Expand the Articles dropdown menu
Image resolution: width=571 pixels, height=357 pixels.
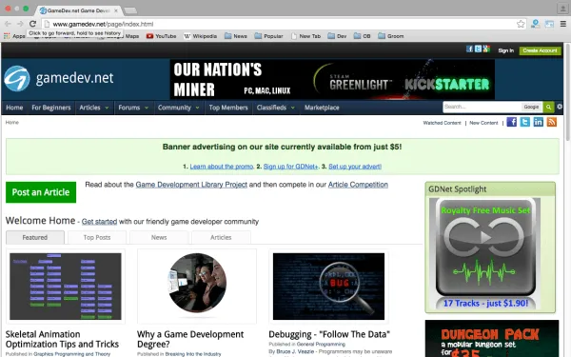94,108
